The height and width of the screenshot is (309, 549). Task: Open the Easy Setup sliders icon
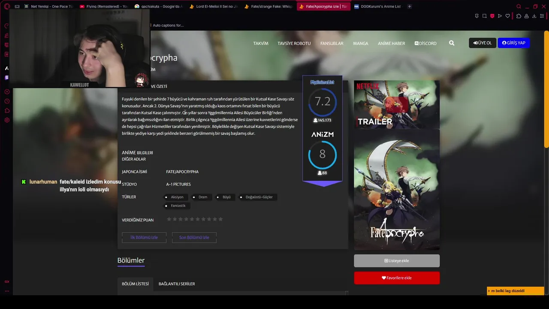click(x=542, y=16)
